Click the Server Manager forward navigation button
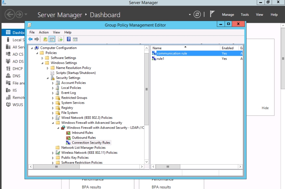The image size is (285, 189). click(x=19, y=14)
